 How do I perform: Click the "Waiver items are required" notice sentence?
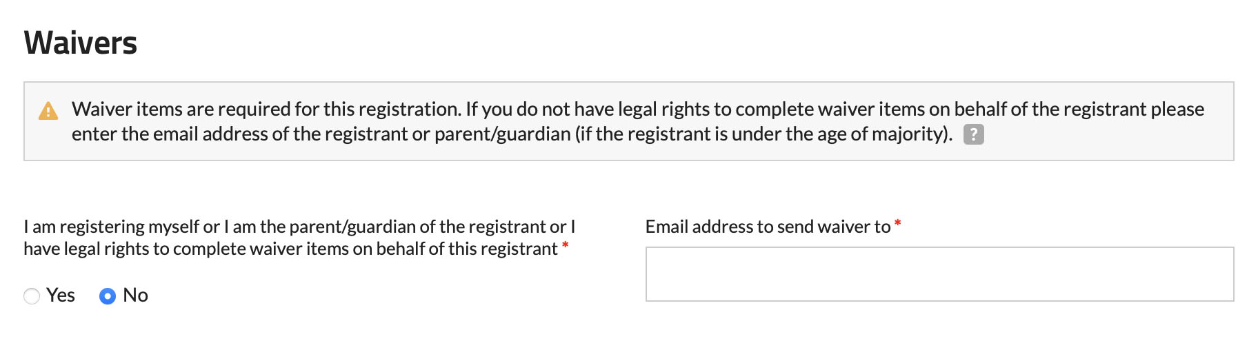click(266, 109)
